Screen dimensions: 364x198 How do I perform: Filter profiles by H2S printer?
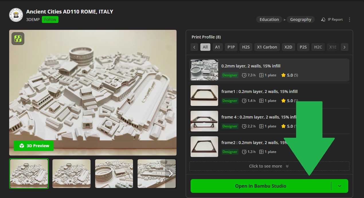pos(246,47)
